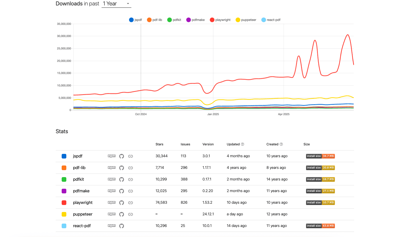Click the homepage link icon for pdfkit

point(131,179)
